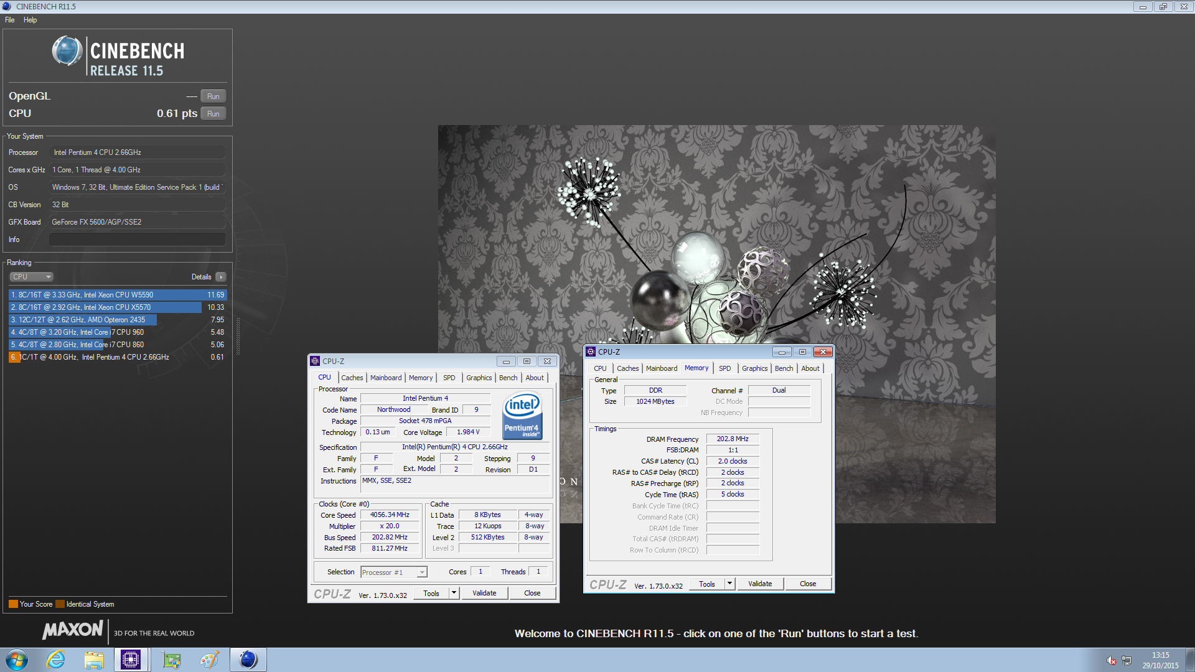Open the Windows Start menu
The width and height of the screenshot is (1195, 672).
pos(17,660)
